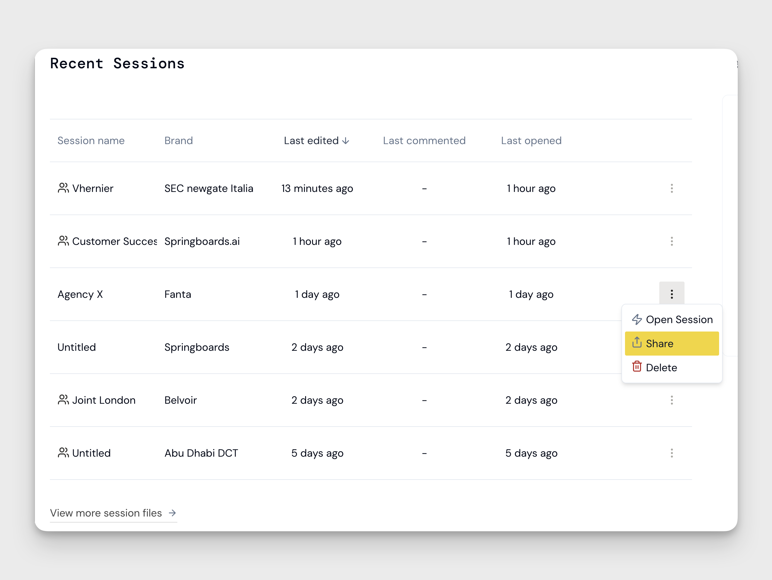Click the trash icon in the context menu
This screenshot has height=580, width=772.
click(x=637, y=367)
